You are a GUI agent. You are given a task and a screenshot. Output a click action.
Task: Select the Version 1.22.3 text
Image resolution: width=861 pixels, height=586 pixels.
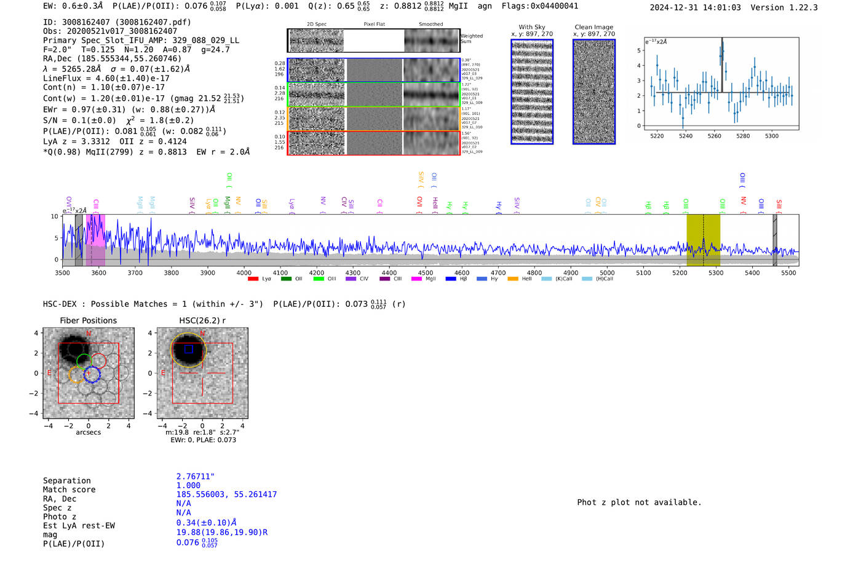coord(784,7)
